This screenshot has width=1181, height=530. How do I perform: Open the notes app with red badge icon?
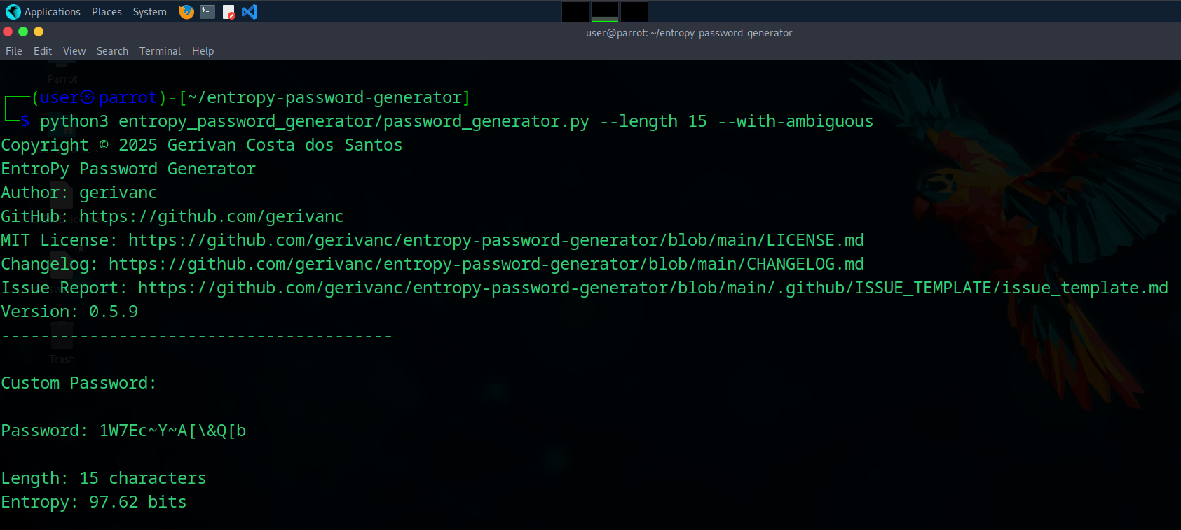click(x=228, y=12)
